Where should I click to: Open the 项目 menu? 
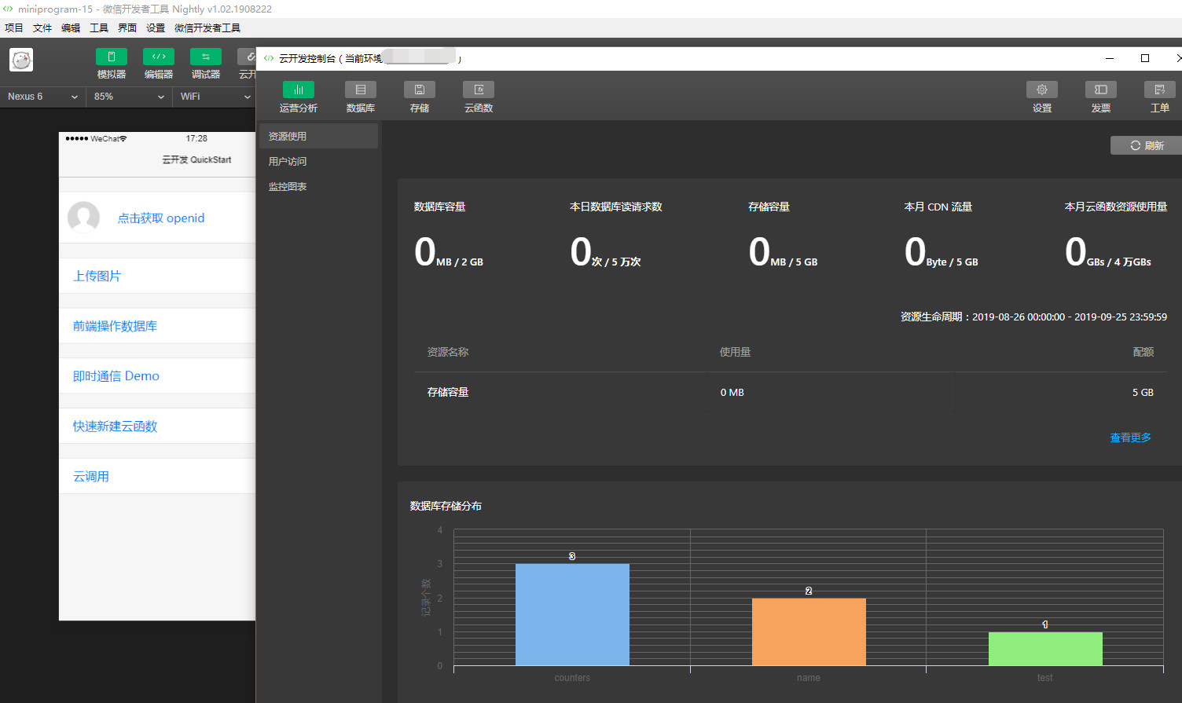pos(14,27)
